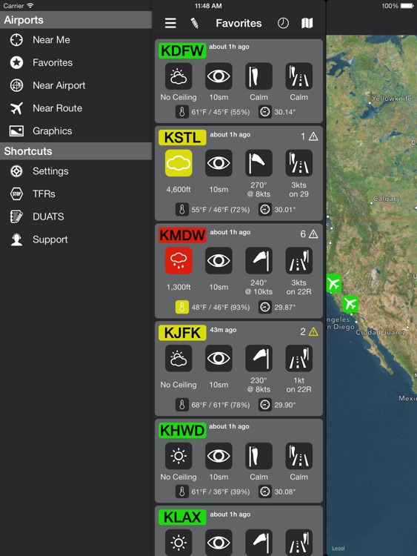The image size is (417, 556).
Task: Select Near Airport menu item
Action: point(76,85)
